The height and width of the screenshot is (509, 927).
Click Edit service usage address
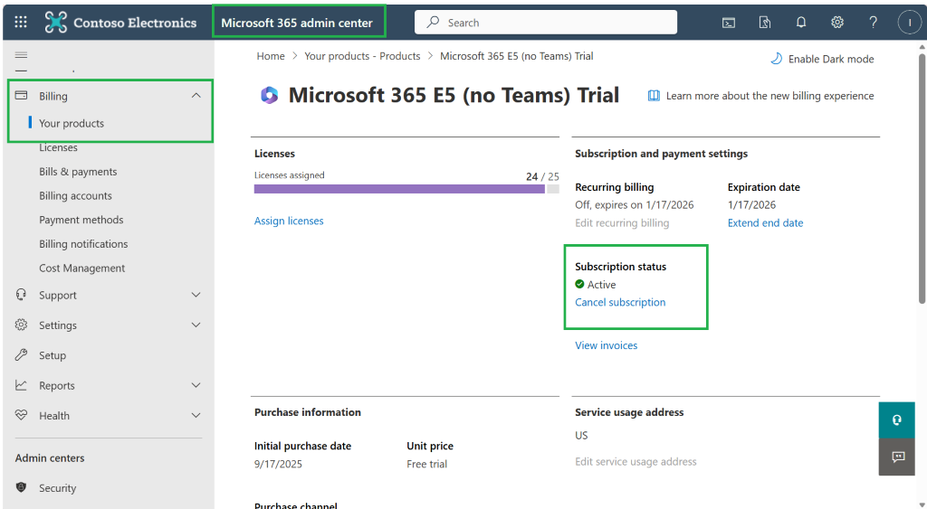pyautogui.click(x=636, y=462)
